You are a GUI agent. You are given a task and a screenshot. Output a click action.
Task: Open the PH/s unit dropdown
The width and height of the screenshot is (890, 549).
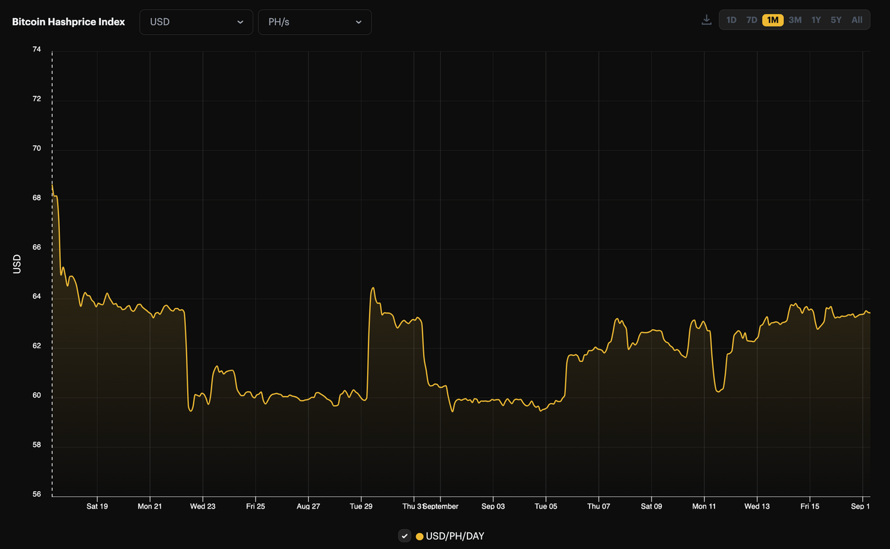click(x=314, y=22)
